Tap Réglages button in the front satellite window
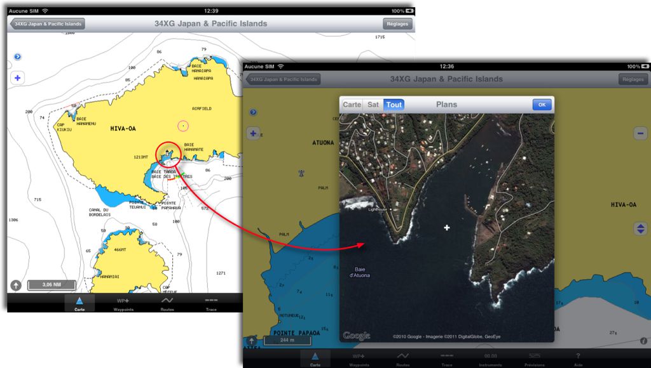The image size is (651, 368). [633, 79]
